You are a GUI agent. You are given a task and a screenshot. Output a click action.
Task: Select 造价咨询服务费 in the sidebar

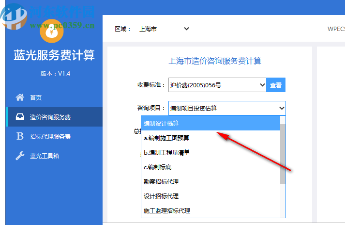click(x=54, y=117)
